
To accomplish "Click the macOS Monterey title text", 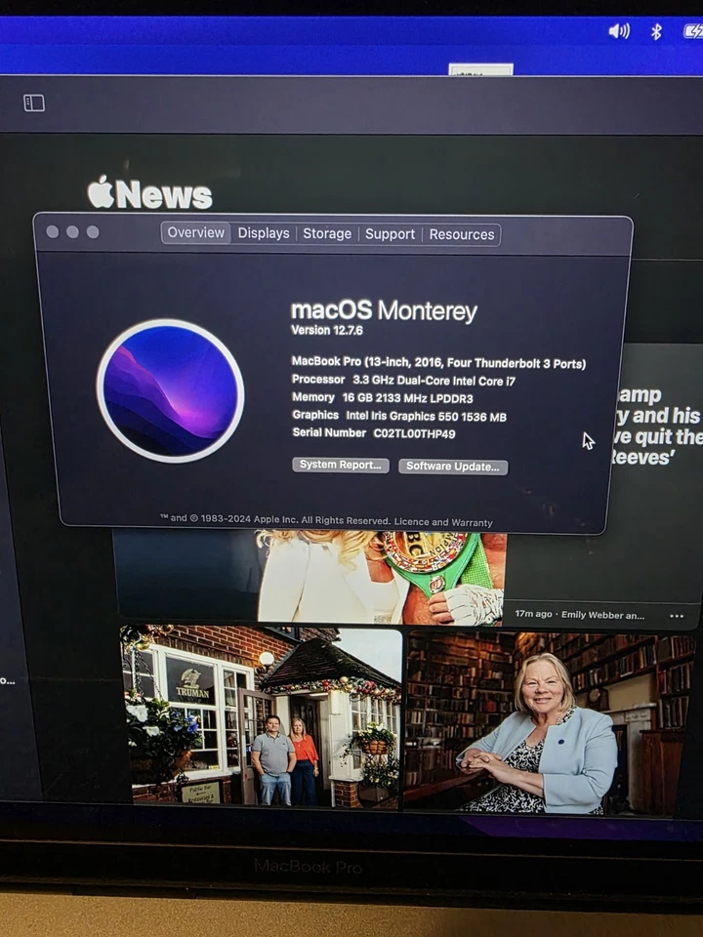I will (384, 310).
